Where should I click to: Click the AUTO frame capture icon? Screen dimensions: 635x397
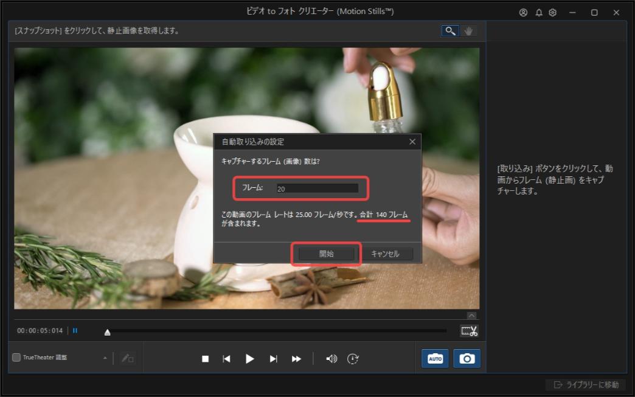435,359
